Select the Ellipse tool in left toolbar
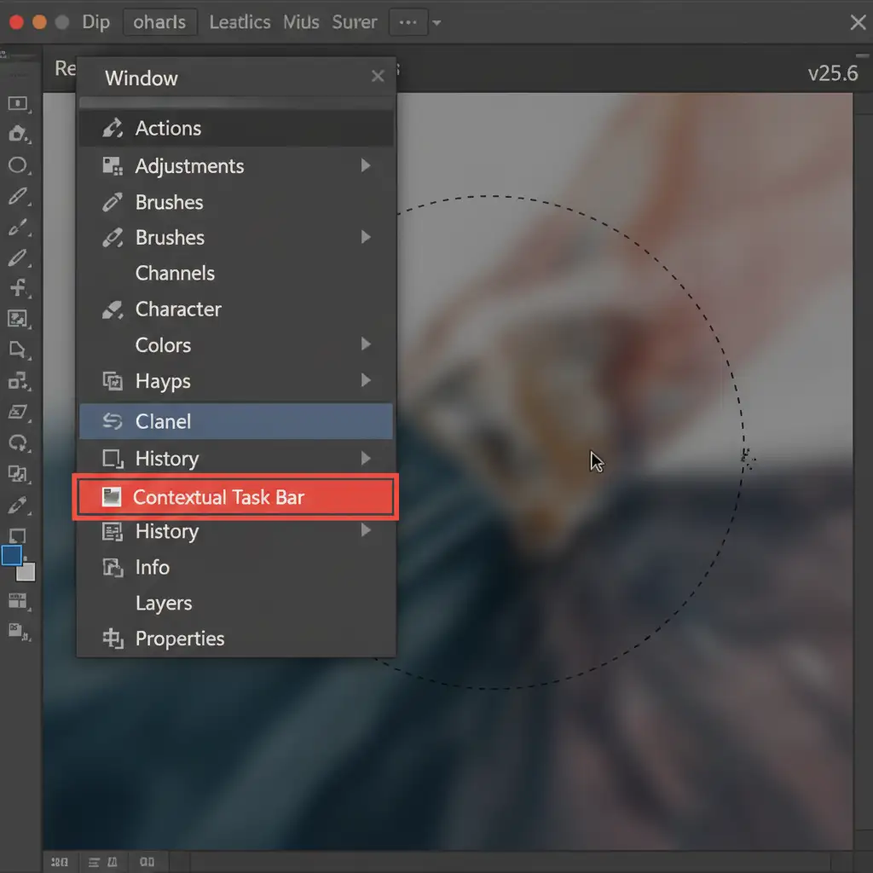 point(18,165)
